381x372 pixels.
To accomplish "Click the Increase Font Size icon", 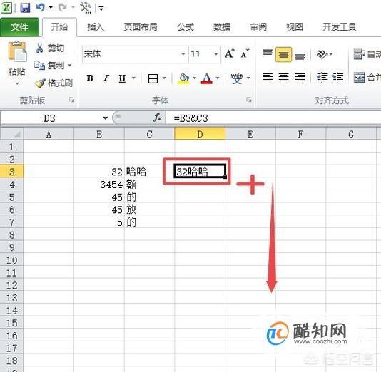I will click(229, 54).
